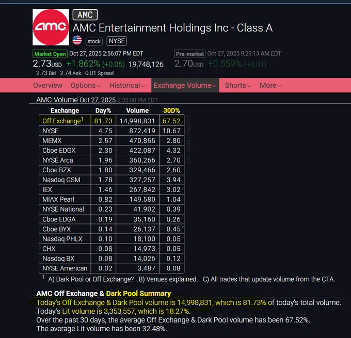Select the IEX row label
This screenshot has height=338, width=351.
pos(47,189)
